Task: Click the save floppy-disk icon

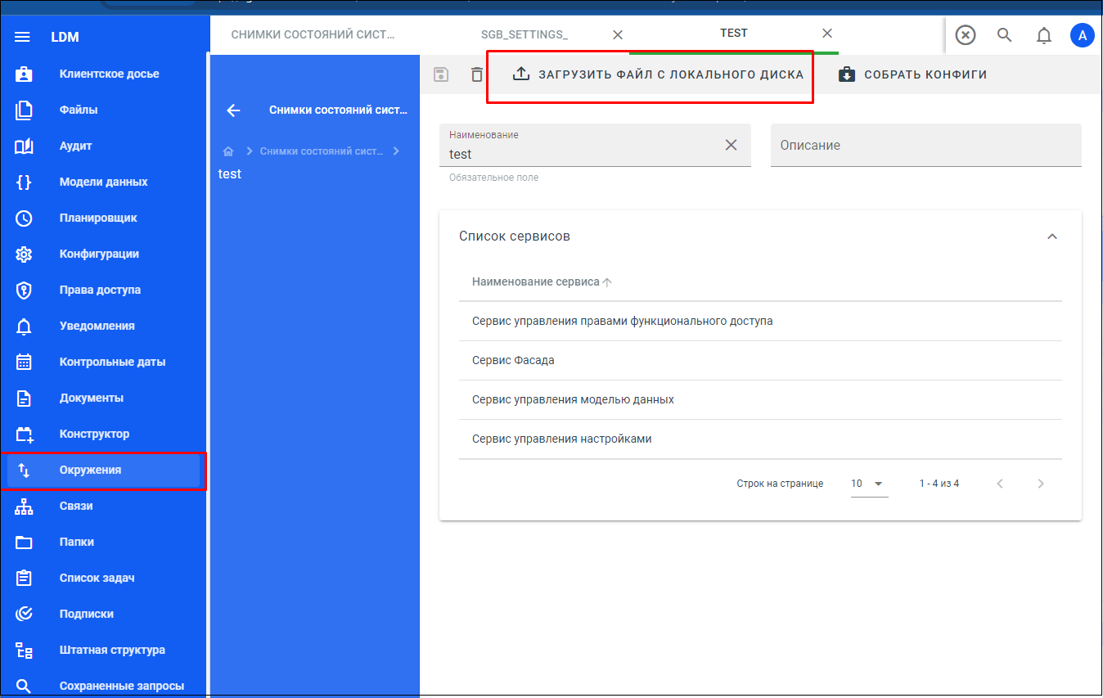Action: click(441, 74)
